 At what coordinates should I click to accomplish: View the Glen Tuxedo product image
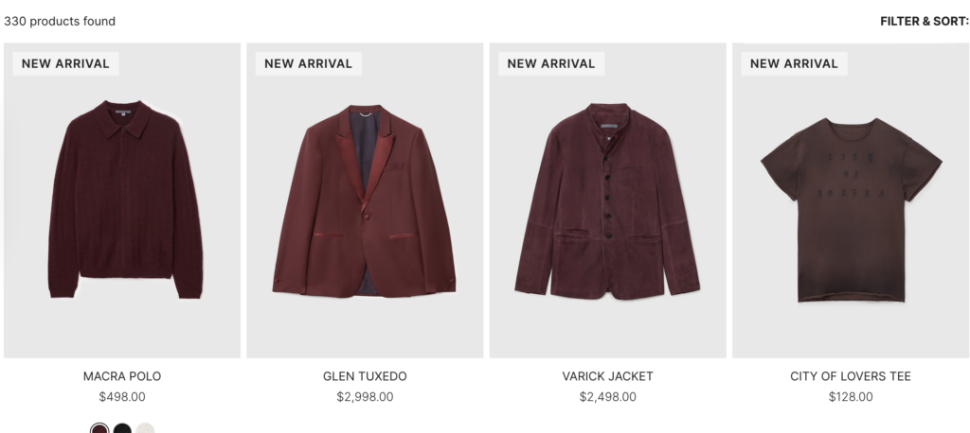click(x=365, y=200)
